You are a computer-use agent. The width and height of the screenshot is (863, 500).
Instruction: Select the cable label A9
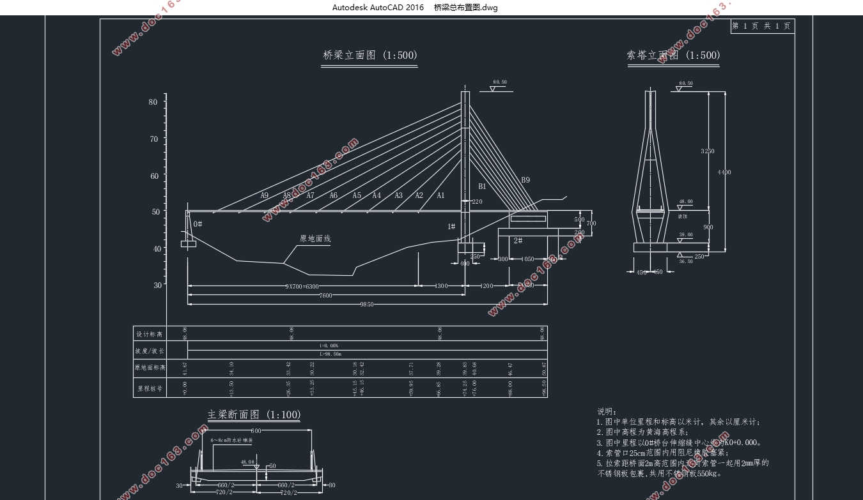pos(265,195)
